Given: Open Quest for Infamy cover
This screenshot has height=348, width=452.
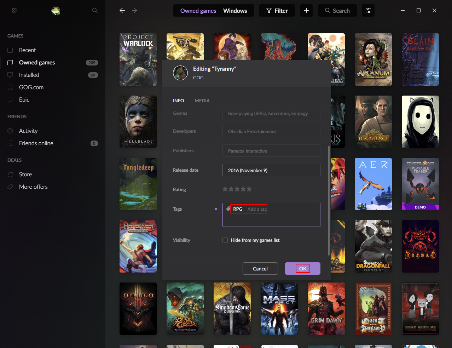Looking at the screenshot, I should click(x=373, y=309).
